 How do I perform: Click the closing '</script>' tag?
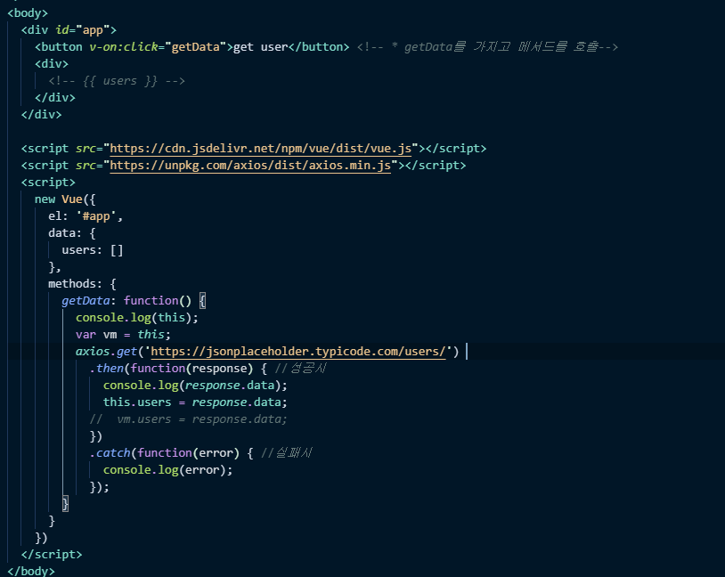[52, 555]
